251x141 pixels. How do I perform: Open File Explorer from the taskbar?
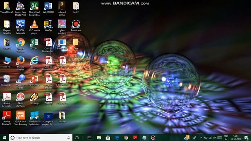click(99, 137)
